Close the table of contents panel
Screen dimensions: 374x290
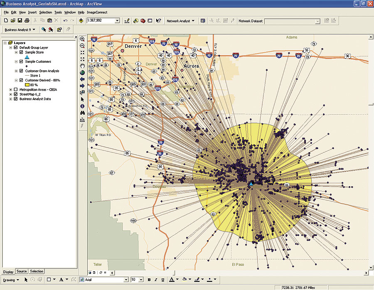(76, 37)
